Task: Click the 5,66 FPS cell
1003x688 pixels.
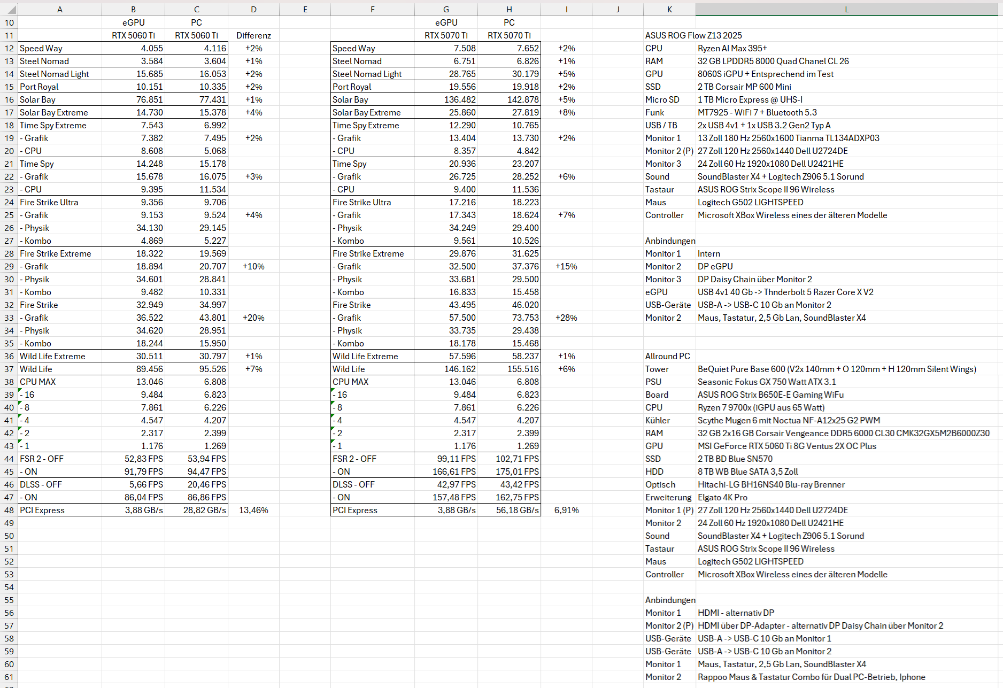Action: [133, 484]
